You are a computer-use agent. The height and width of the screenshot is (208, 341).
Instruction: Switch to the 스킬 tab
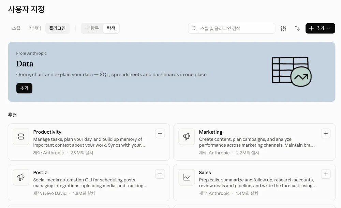point(16,28)
